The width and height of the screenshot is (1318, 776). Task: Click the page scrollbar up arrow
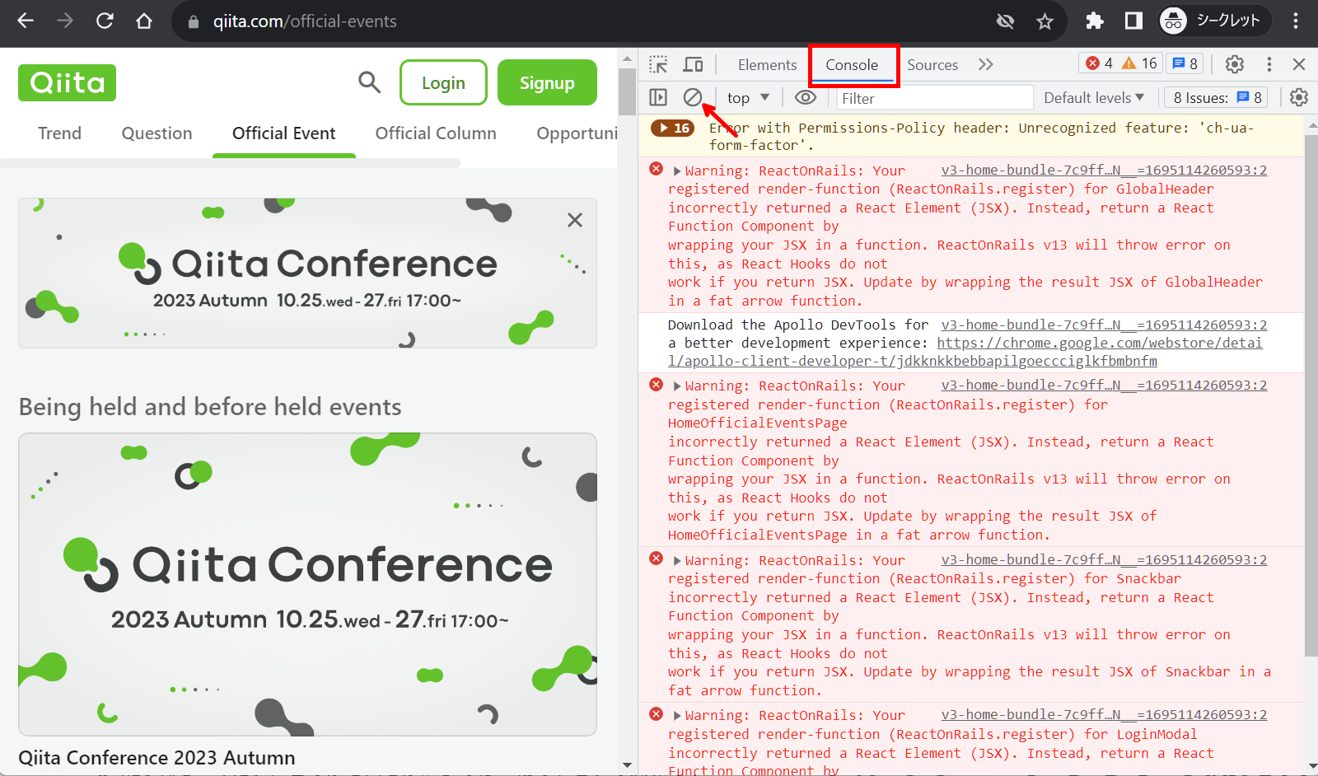[627, 58]
